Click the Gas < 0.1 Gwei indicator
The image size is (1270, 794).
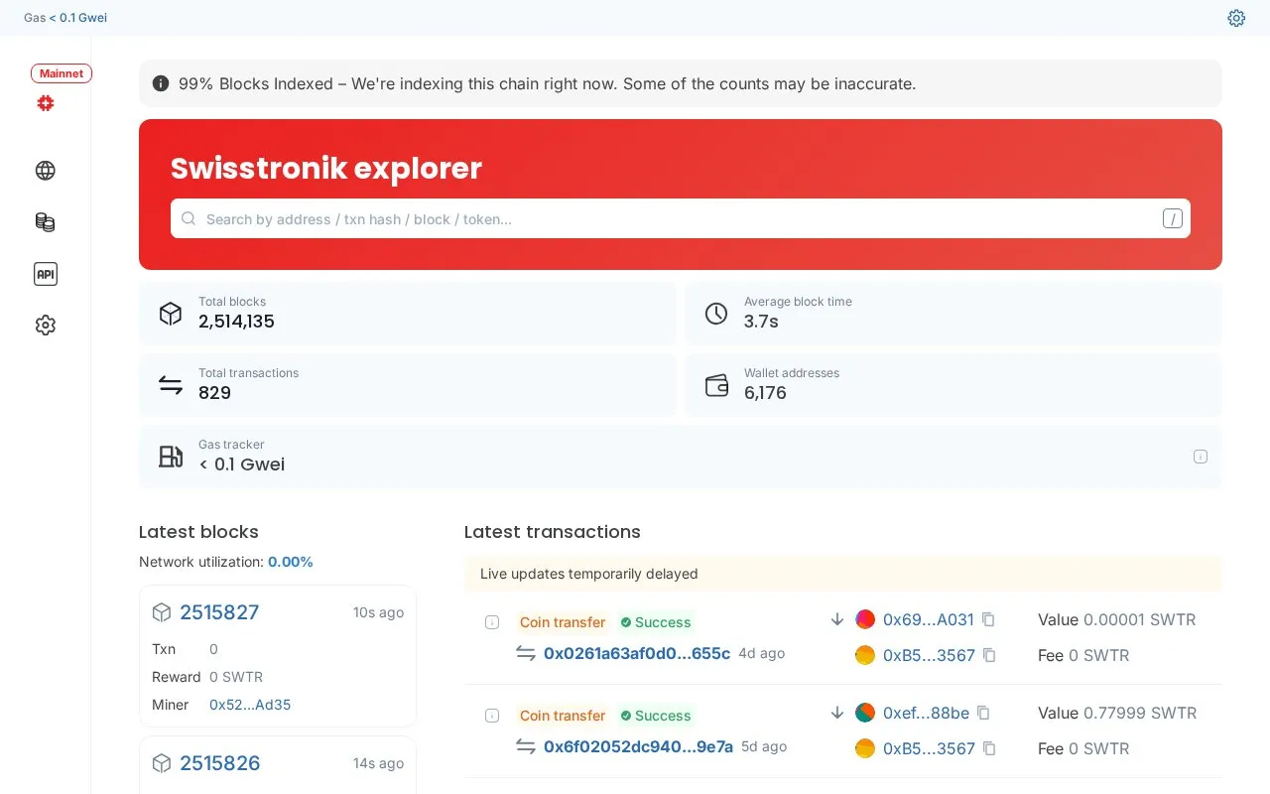click(x=65, y=18)
